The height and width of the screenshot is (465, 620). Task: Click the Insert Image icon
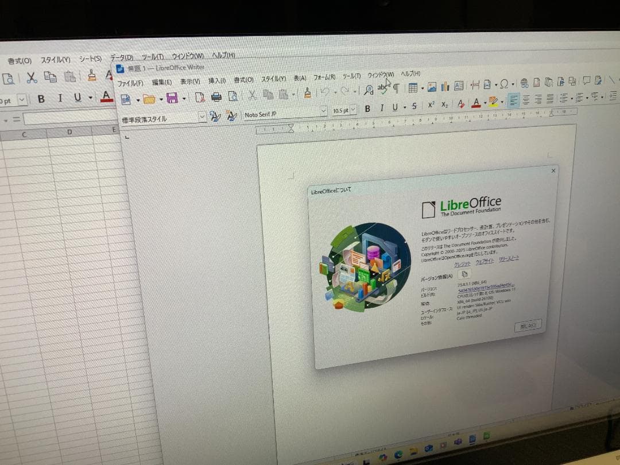point(432,87)
